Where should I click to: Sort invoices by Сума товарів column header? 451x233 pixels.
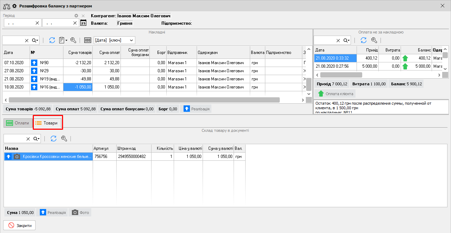78,53
